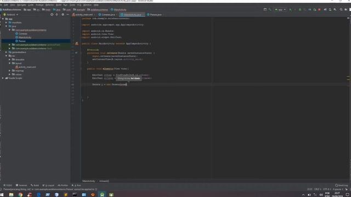Open the Project panel gear settings

pos(63,15)
